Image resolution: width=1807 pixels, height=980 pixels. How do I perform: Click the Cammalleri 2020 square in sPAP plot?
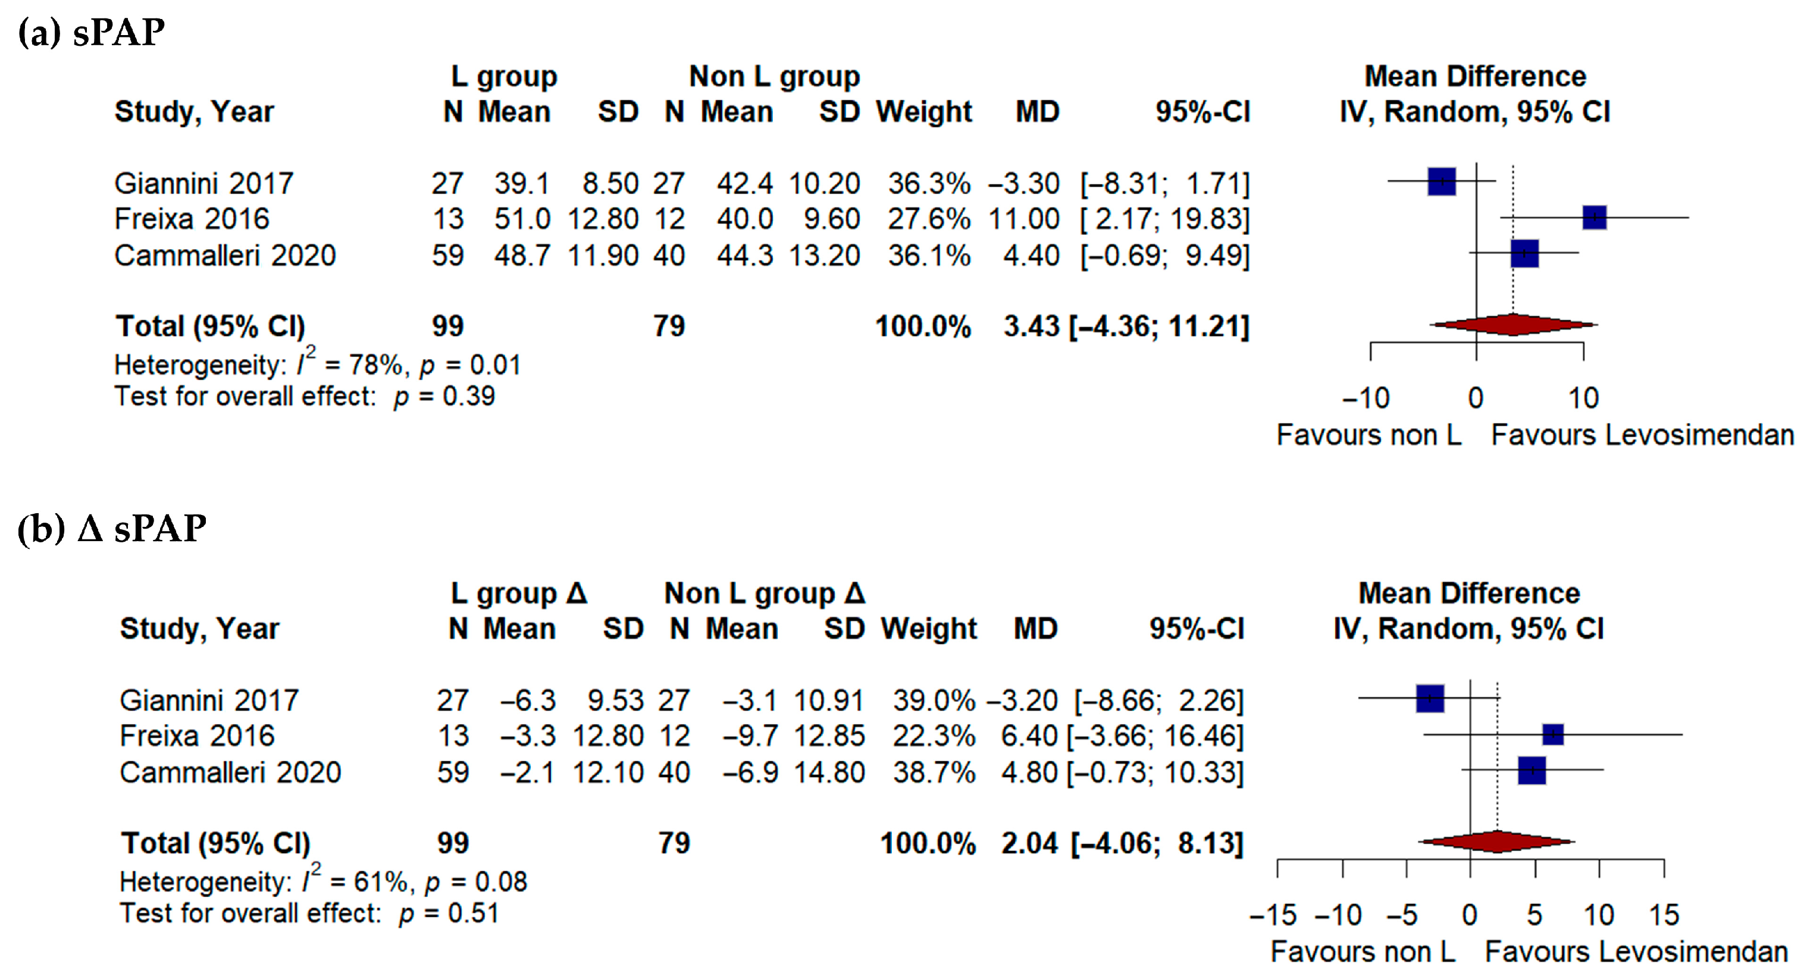pyautogui.click(x=1524, y=253)
